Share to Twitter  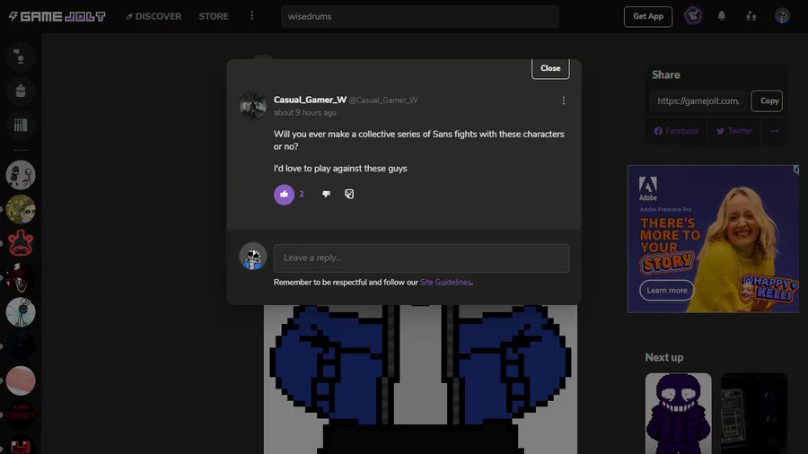(x=733, y=131)
